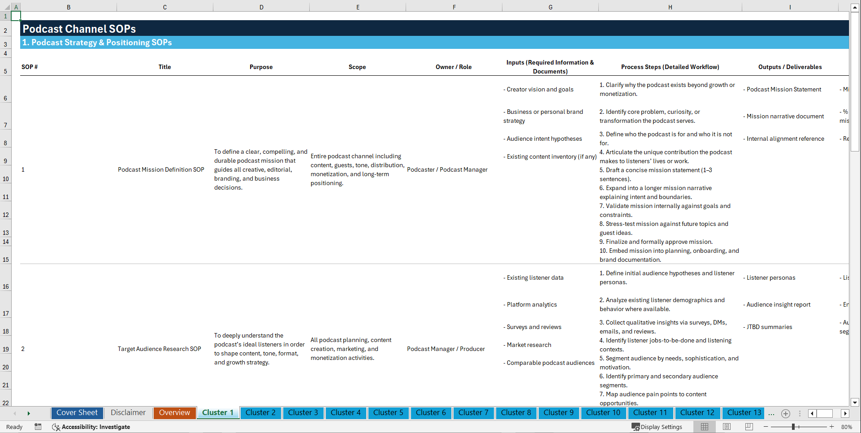
Task: Select the Cluster 8 sheet tab
Action: pos(516,413)
